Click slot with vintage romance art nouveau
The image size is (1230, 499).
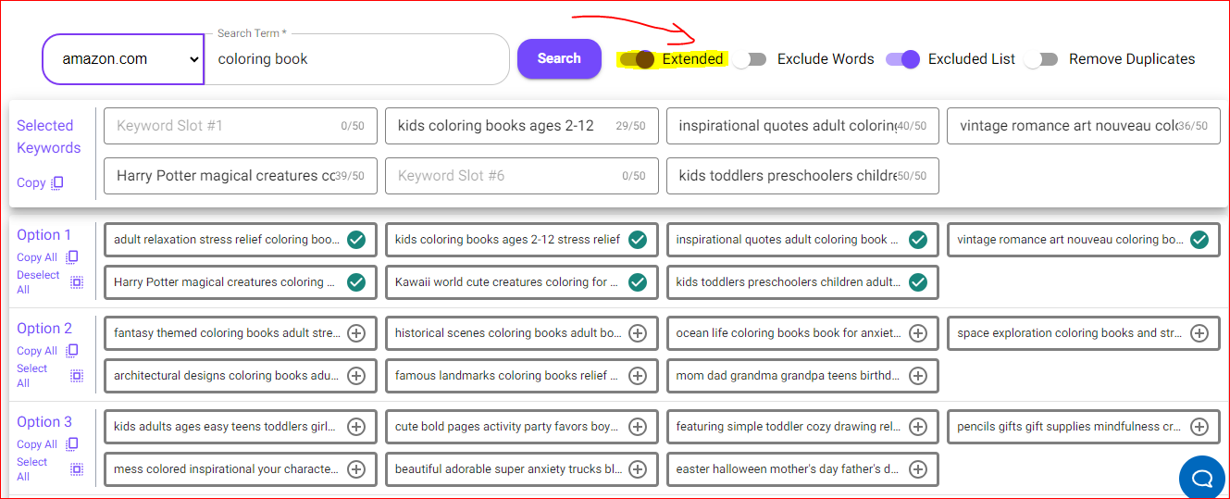(1083, 126)
